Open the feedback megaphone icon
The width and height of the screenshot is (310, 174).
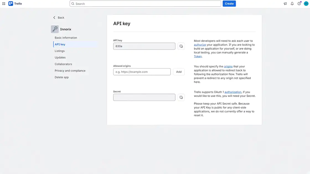click(285, 4)
